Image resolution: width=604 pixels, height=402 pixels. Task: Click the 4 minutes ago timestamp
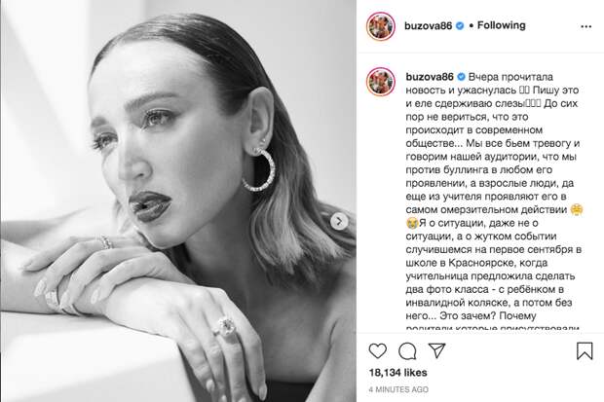pyautogui.click(x=398, y=389)
